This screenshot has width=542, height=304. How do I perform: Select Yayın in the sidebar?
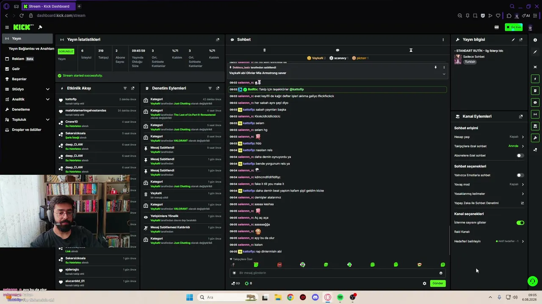[28, 38]
